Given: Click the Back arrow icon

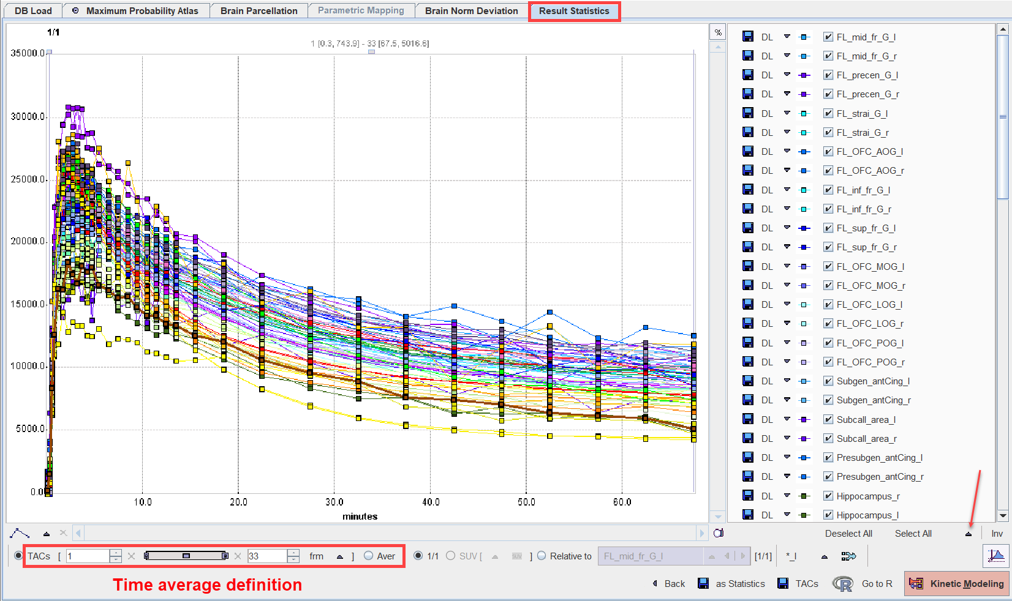Looking at the screenshot, I should [x=655, y=583].
